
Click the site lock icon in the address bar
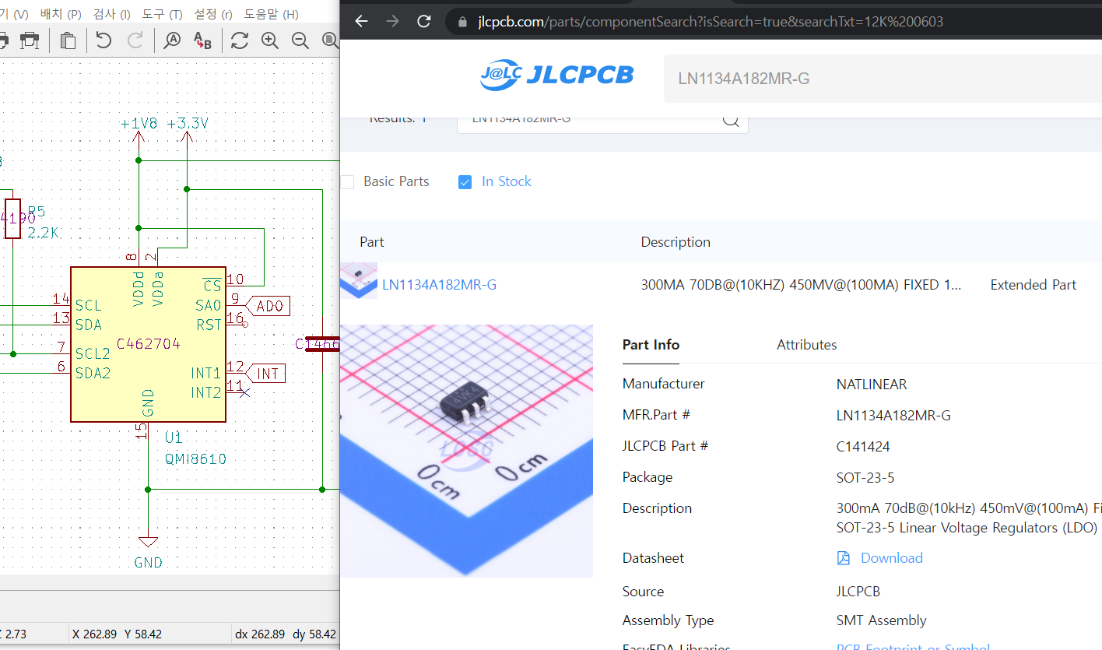coord(462,22)
